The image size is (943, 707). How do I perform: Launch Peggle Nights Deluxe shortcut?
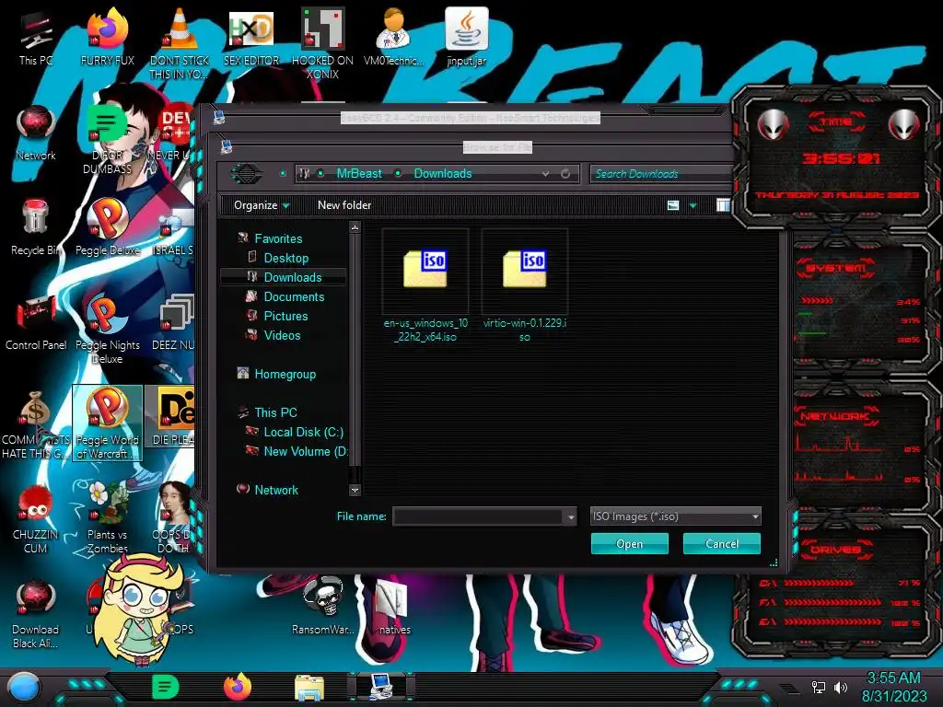pyautogui.click(x=107, y=329)
